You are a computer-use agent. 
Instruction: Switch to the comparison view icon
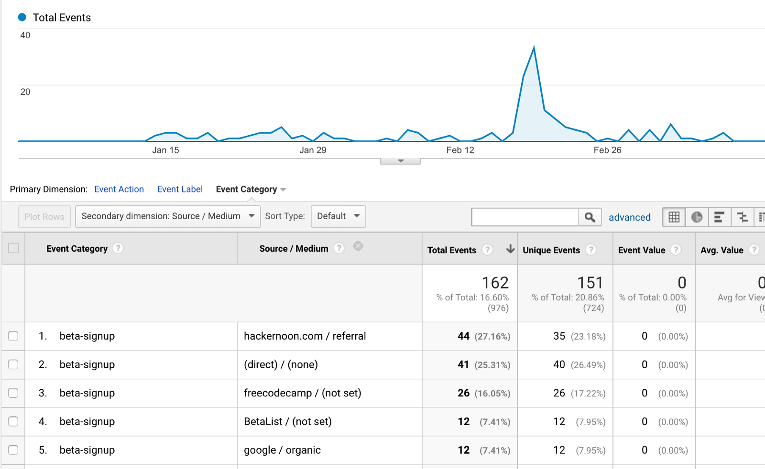[742, 217]
